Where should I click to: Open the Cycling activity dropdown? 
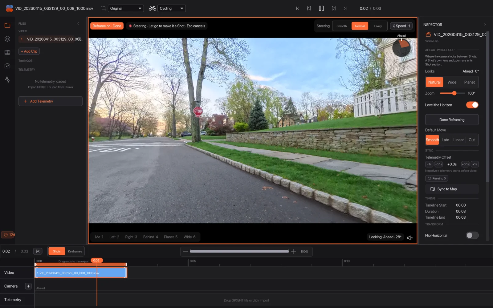[x=172, y=8]
